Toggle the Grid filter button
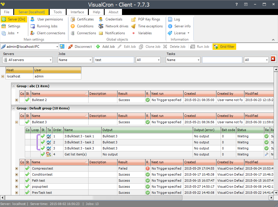The height and width of the screenshot is (207, 278). (x=224, y=47)
